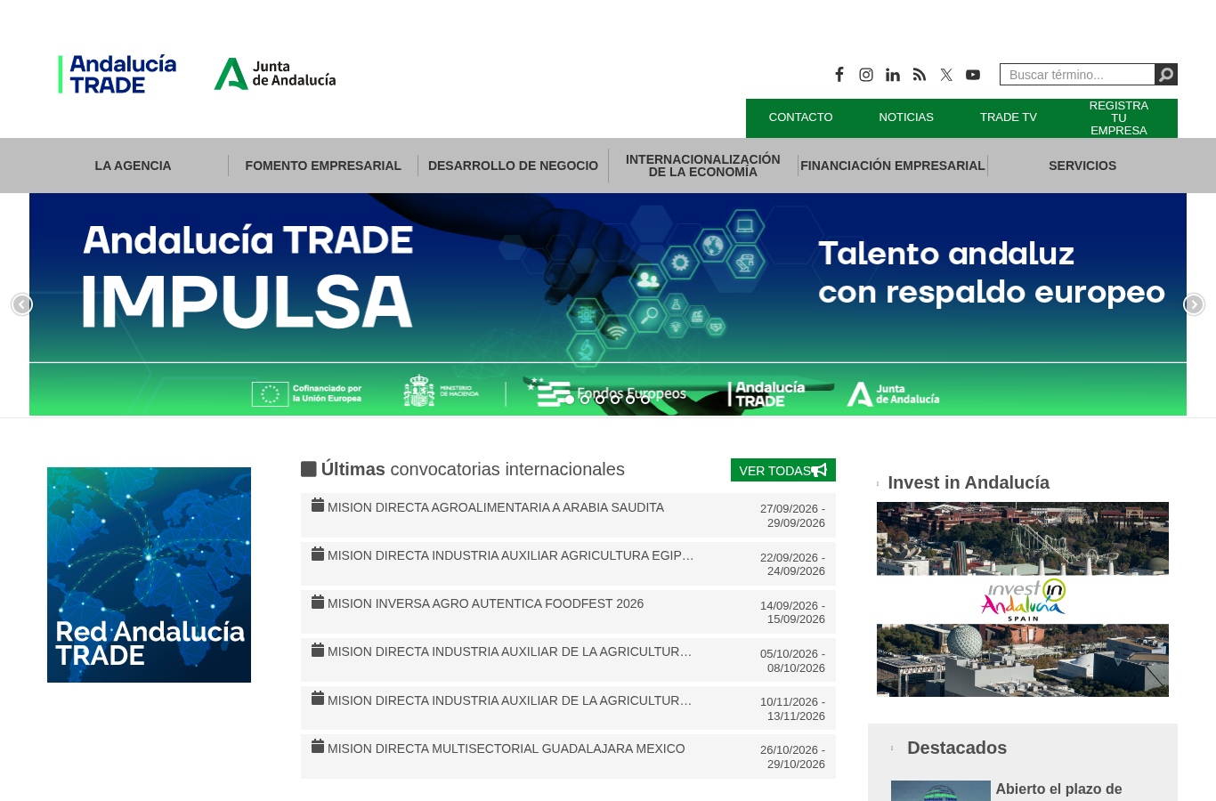Open MISION DIRECTA INDUSTRIAL AUXILIAR AGRICULTURA EGIP link
This screenshot has width=1216, height=801.
pos(511,555)
